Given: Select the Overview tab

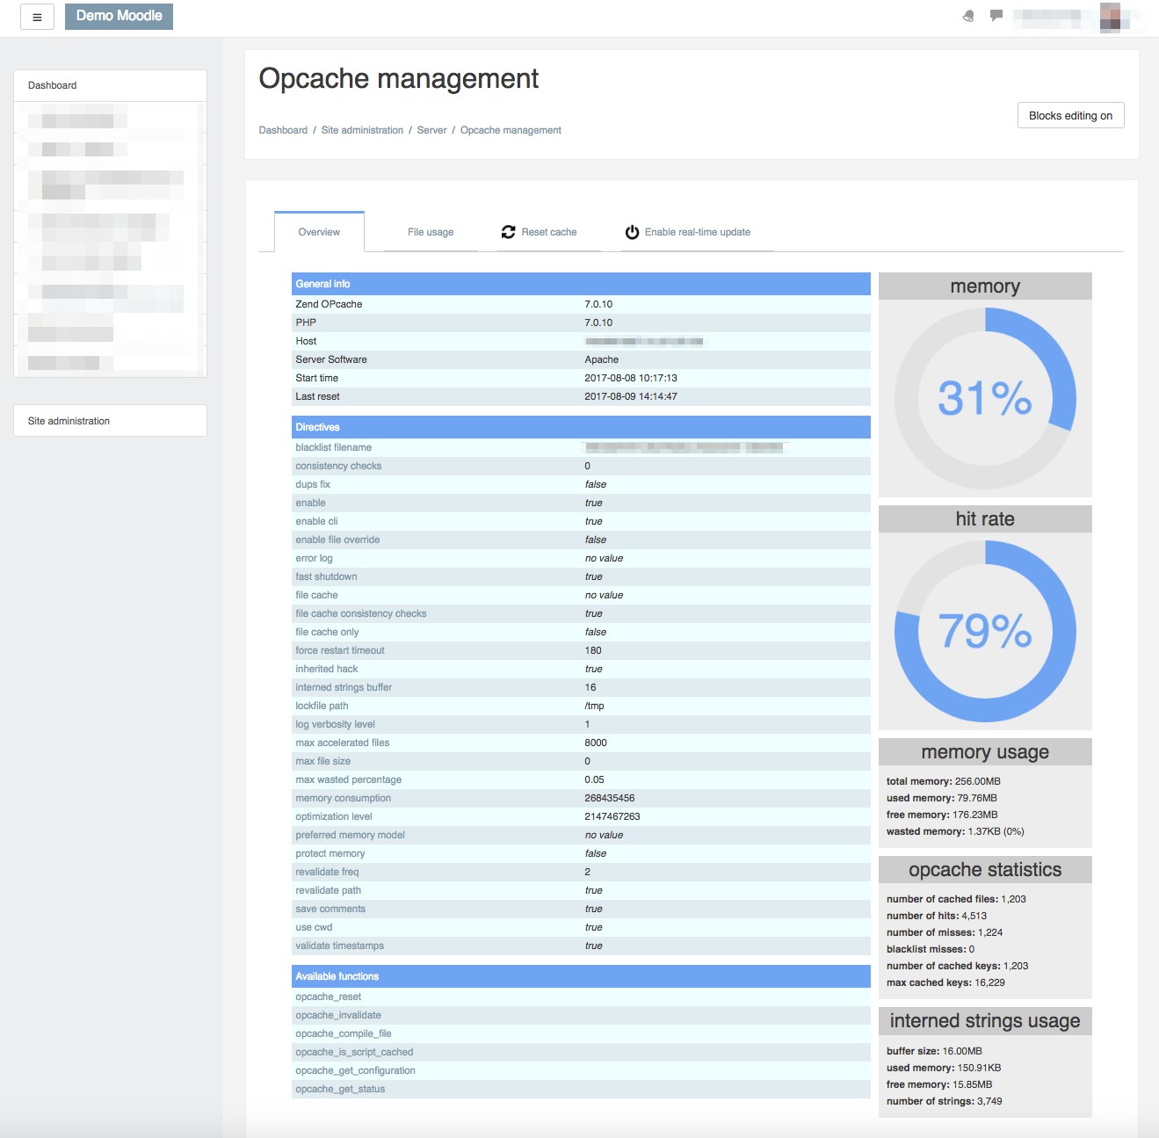Looking at the screenshot, I should tap(319, 232).
